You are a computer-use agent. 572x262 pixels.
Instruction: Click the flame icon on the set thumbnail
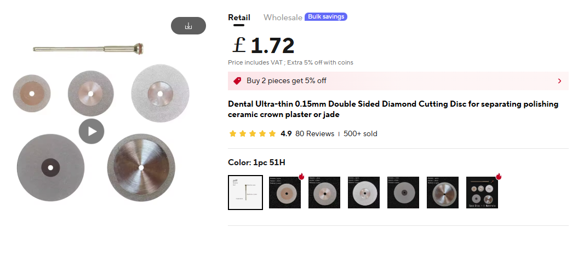tap(499, 176)
